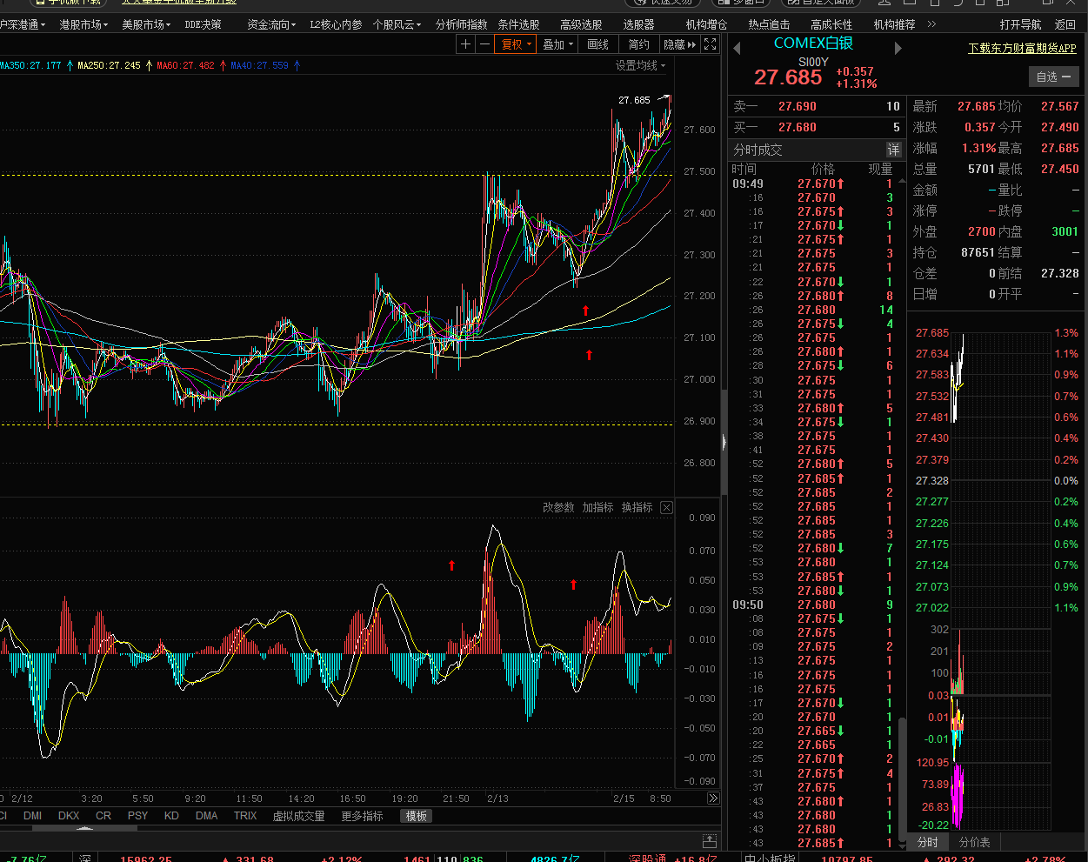
Task: Close the MACD indicator panel
Action: point(666,507)
